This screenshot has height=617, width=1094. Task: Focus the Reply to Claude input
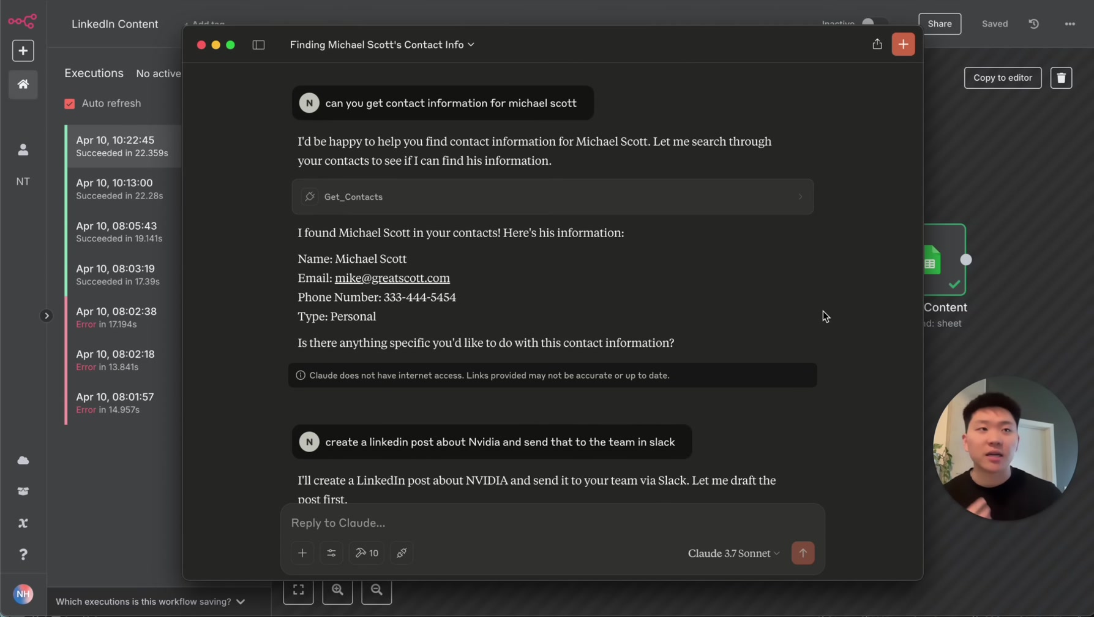pos(552,523)
